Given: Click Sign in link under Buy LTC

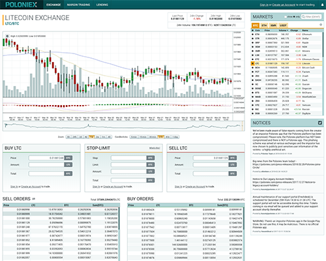Looking at the screenshot, I should pos(14,187).
